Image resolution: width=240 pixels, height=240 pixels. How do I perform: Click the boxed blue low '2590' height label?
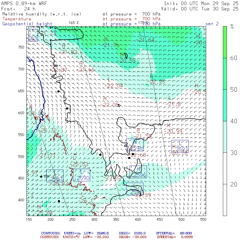(82, 175)
